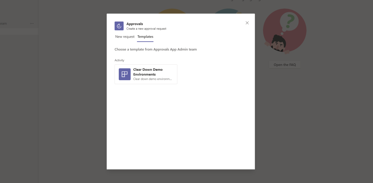Image resolution: width=373 pixels, height=183 pixels.
Task: Click the Approvals app logo icon
Action: coord(119,26)
